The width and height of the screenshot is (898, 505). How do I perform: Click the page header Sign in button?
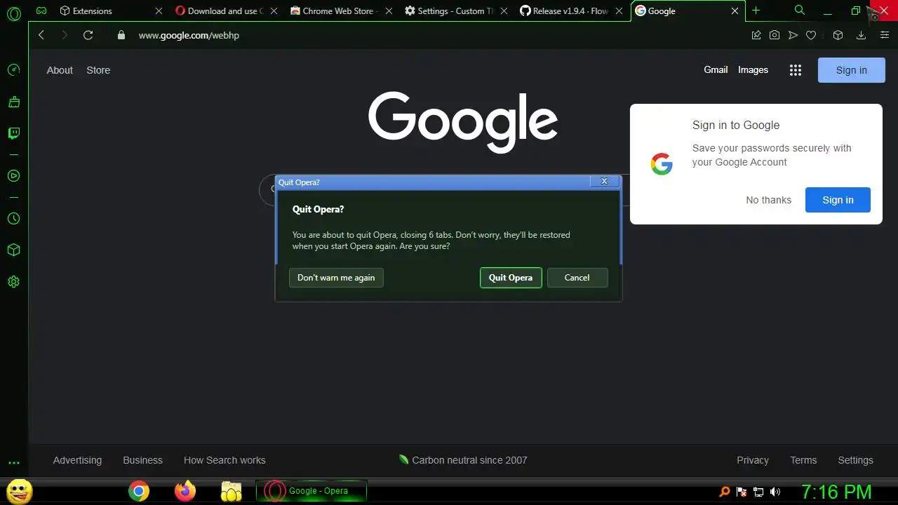[x=851, y=70]
